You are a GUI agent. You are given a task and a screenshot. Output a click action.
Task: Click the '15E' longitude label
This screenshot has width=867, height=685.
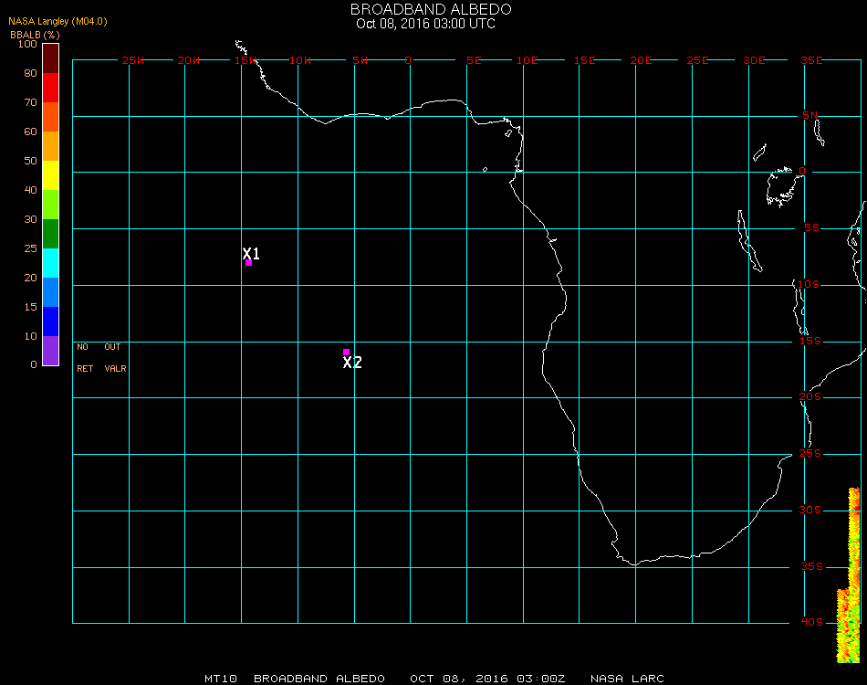click(585, 60)
